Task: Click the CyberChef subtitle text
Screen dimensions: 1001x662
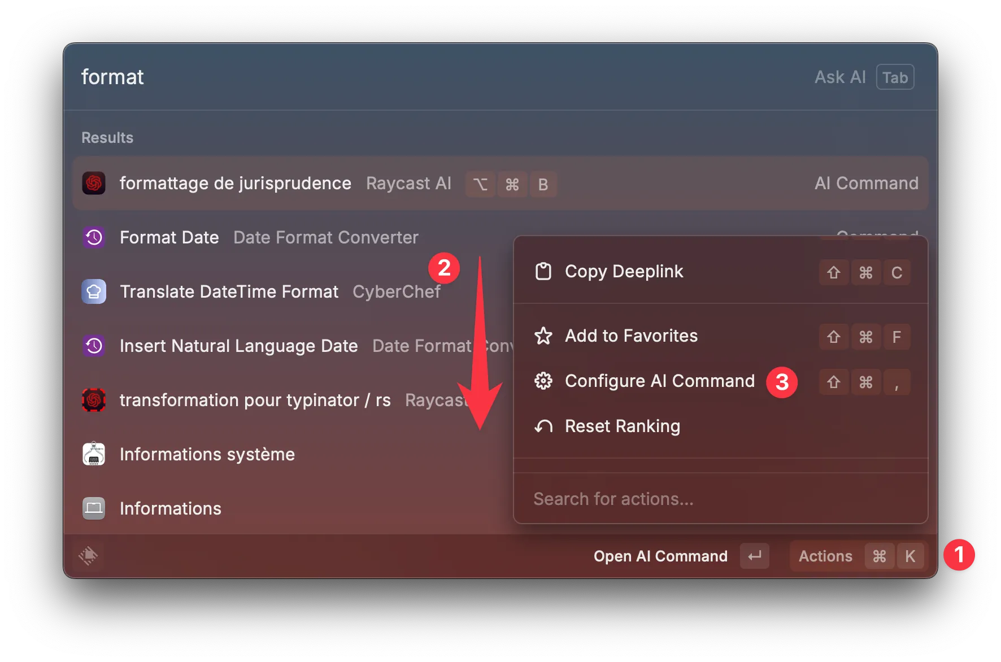Action: point(397,291)
